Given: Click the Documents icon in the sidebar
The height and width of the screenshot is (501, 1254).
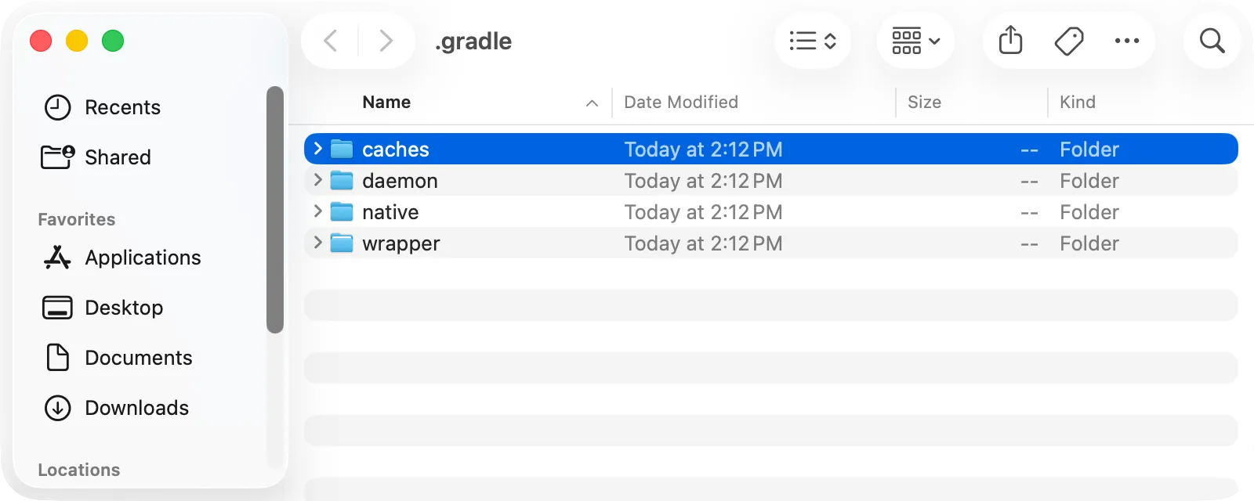Looking at the screenshot, I should tap(57, 358).
